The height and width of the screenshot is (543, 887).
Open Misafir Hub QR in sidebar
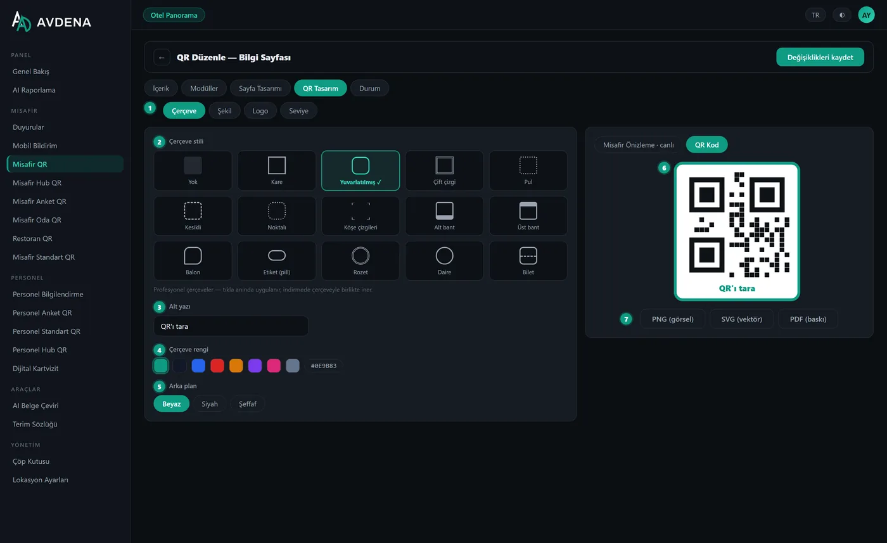pos(65,183)
